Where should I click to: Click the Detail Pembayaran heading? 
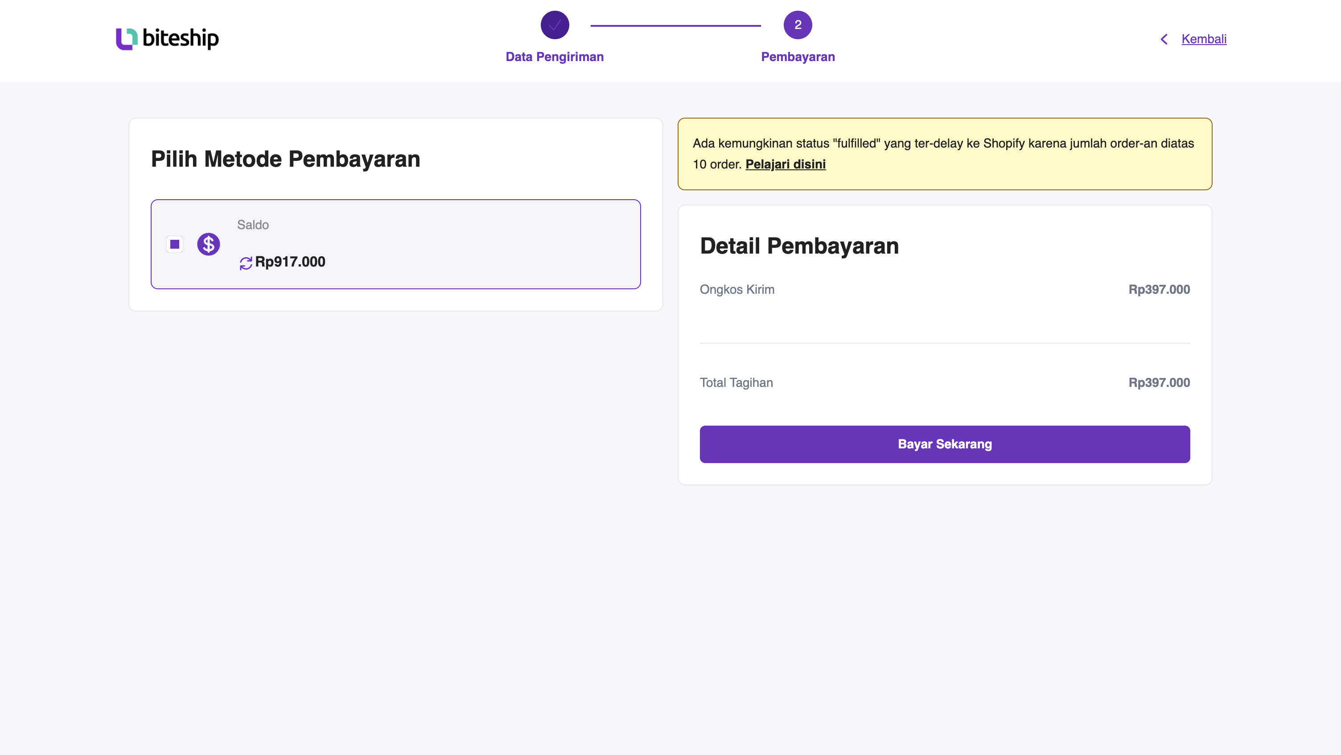(x=800, y=245)
